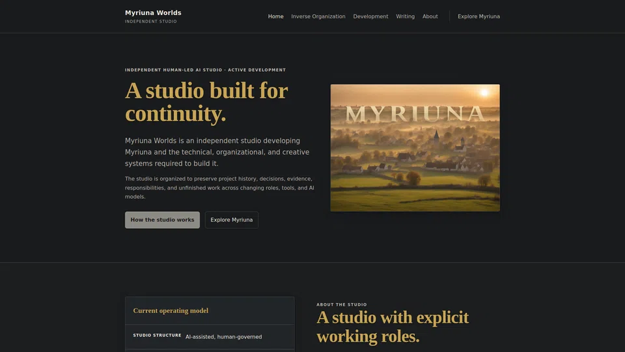Screen dimensions: 625x352
Task: Click Explore Myriuna in the top navigation
Action: click(479, 16)
